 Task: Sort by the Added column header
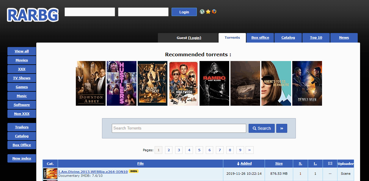(244, 163)
